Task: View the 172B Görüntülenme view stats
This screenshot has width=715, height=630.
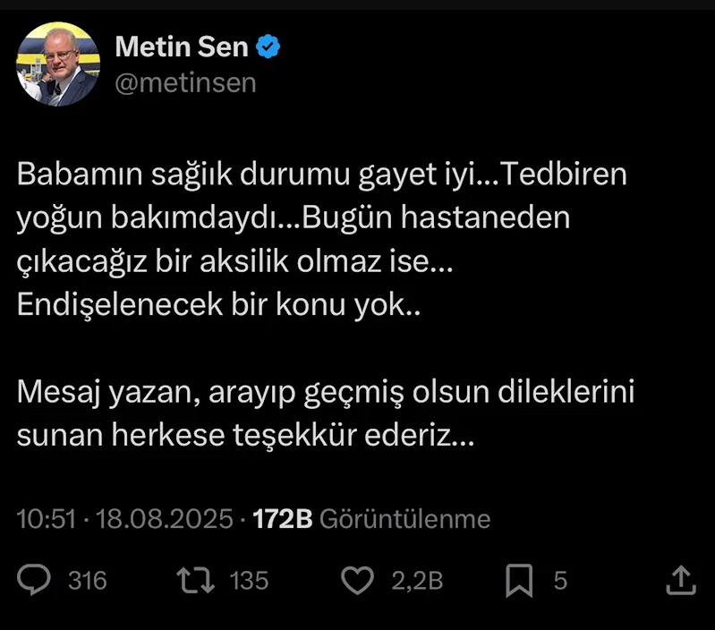Action: (371, 519)
